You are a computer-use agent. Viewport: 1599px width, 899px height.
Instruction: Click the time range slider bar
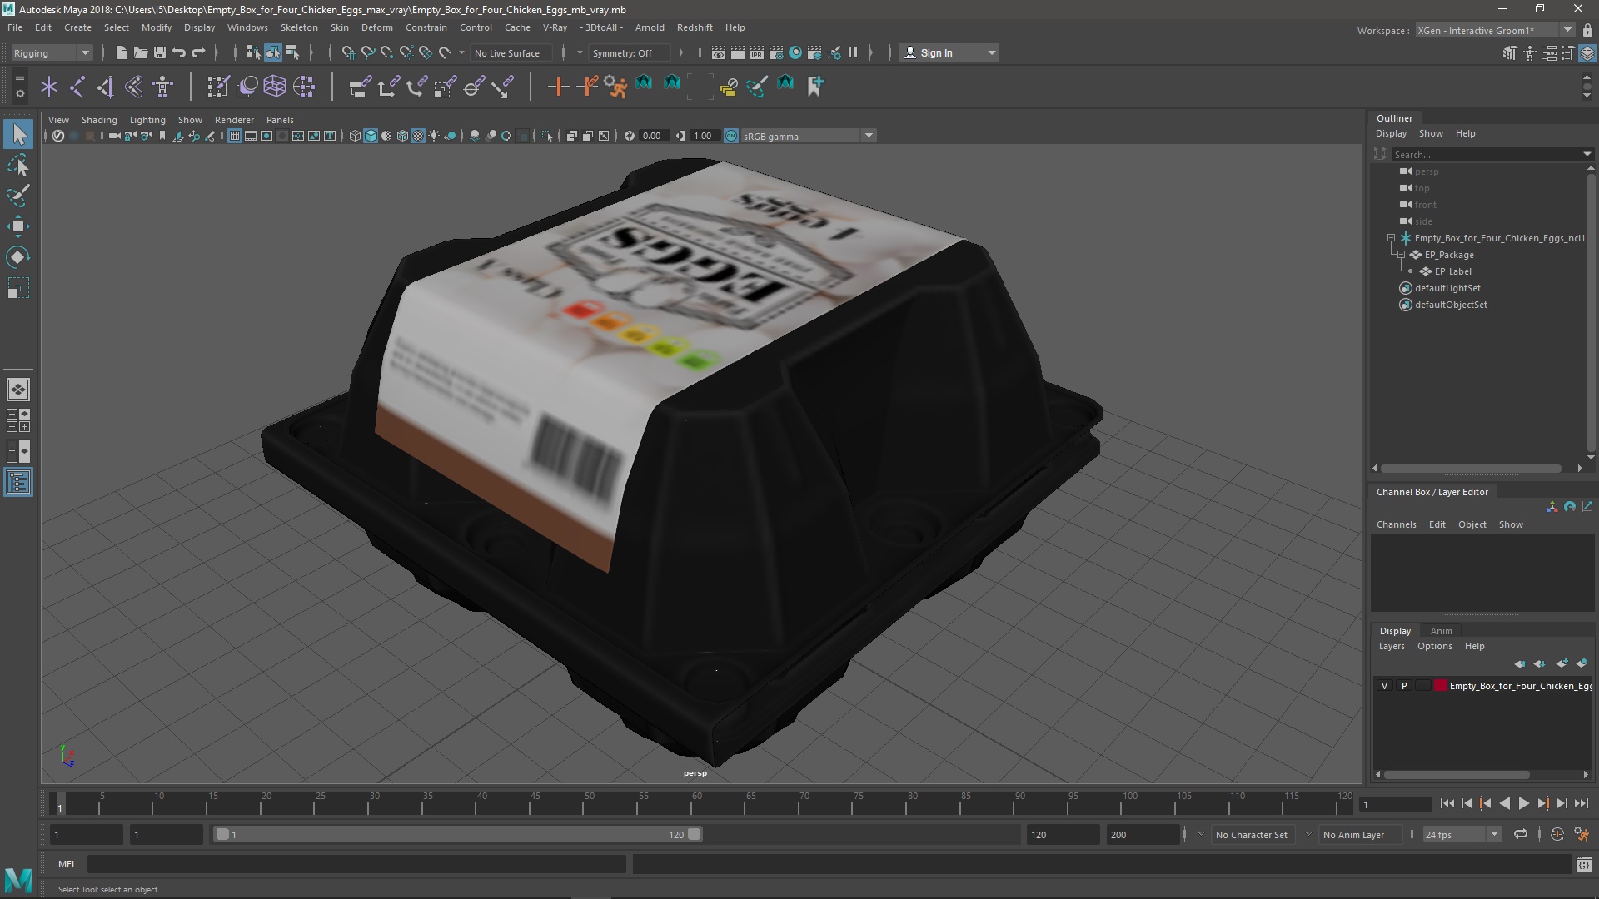[x=457, y=834]
